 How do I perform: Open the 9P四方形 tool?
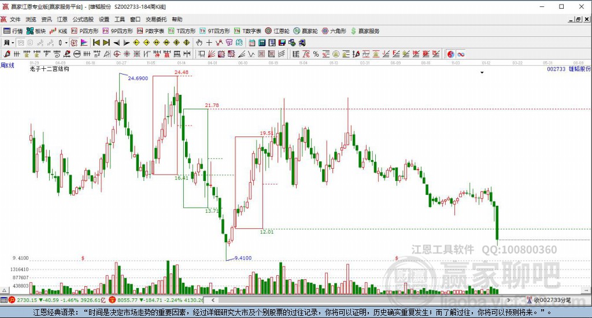click(118, 31)
